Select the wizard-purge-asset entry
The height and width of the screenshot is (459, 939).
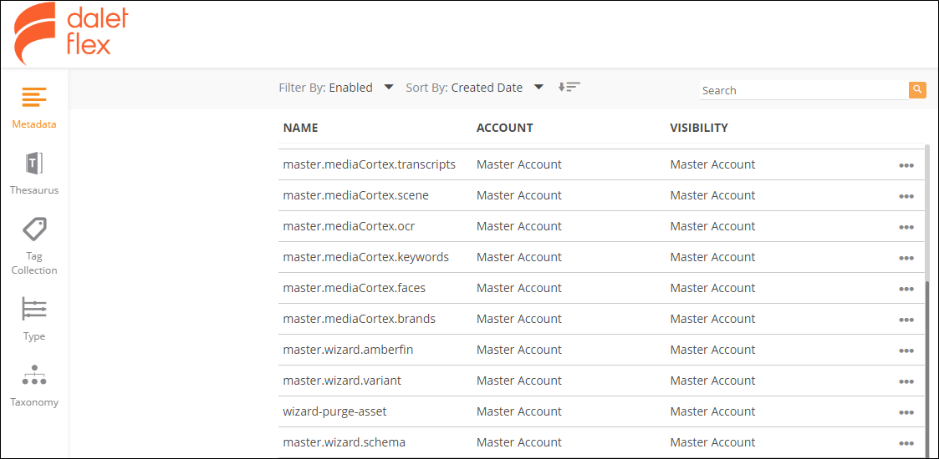(x=335, y=411)
